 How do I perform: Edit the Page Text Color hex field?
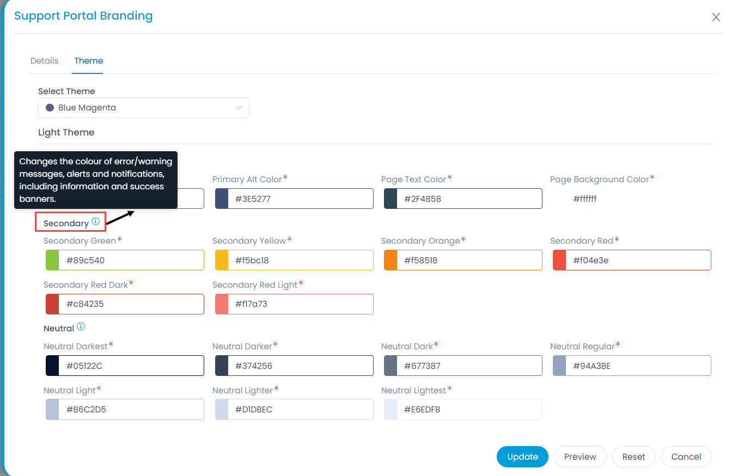click(468, 199)
